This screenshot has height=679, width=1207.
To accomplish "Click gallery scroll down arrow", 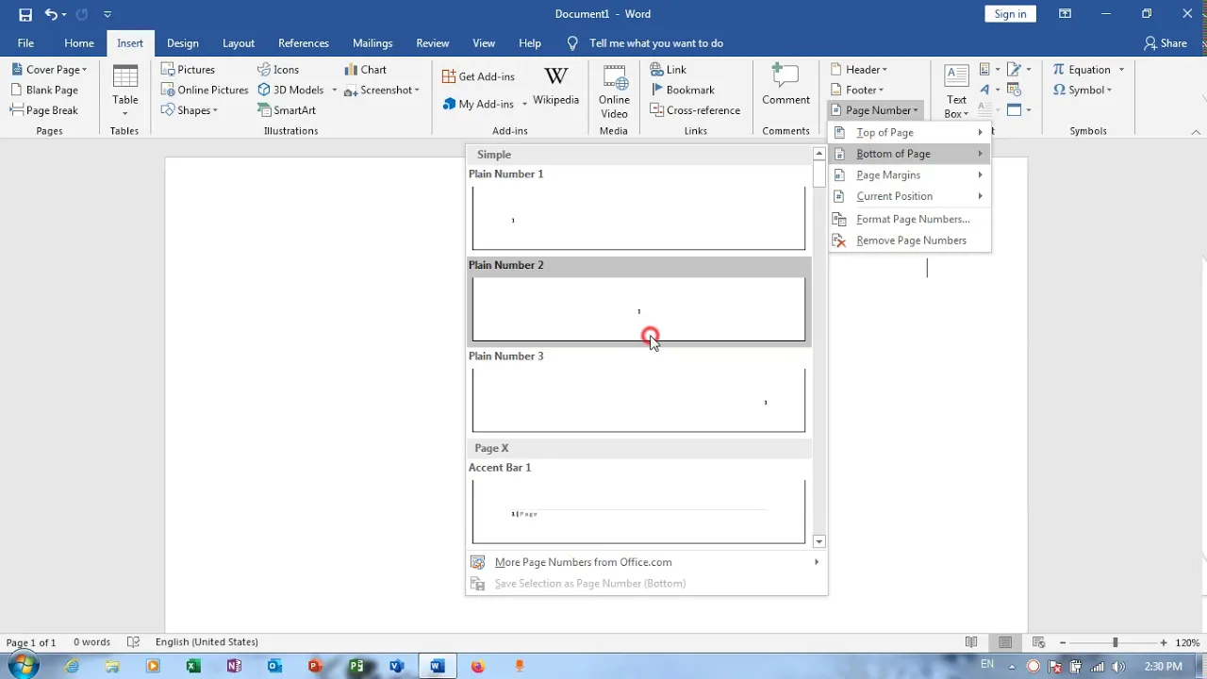I will click(x=818, y=541).
